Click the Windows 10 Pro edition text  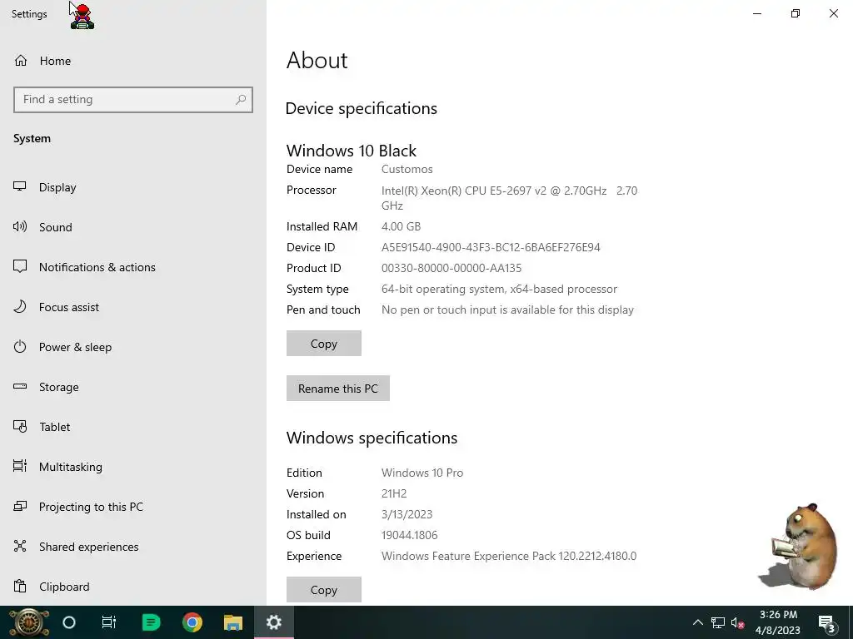point(422,473)
